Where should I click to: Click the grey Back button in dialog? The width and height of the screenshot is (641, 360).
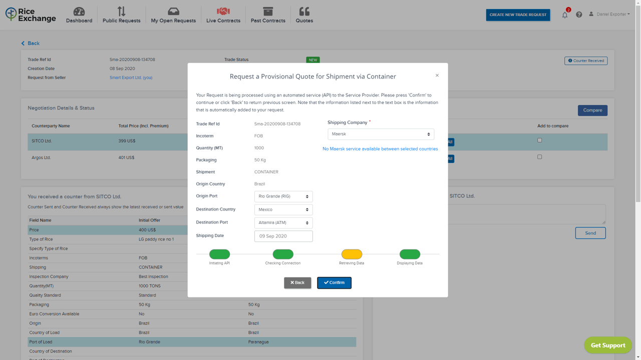[297, 282]
